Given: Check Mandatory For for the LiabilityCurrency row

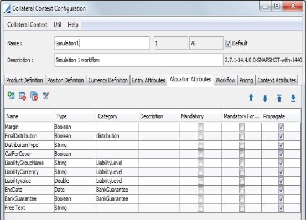Looking at the screenshot, I should [x=242, y=172].
